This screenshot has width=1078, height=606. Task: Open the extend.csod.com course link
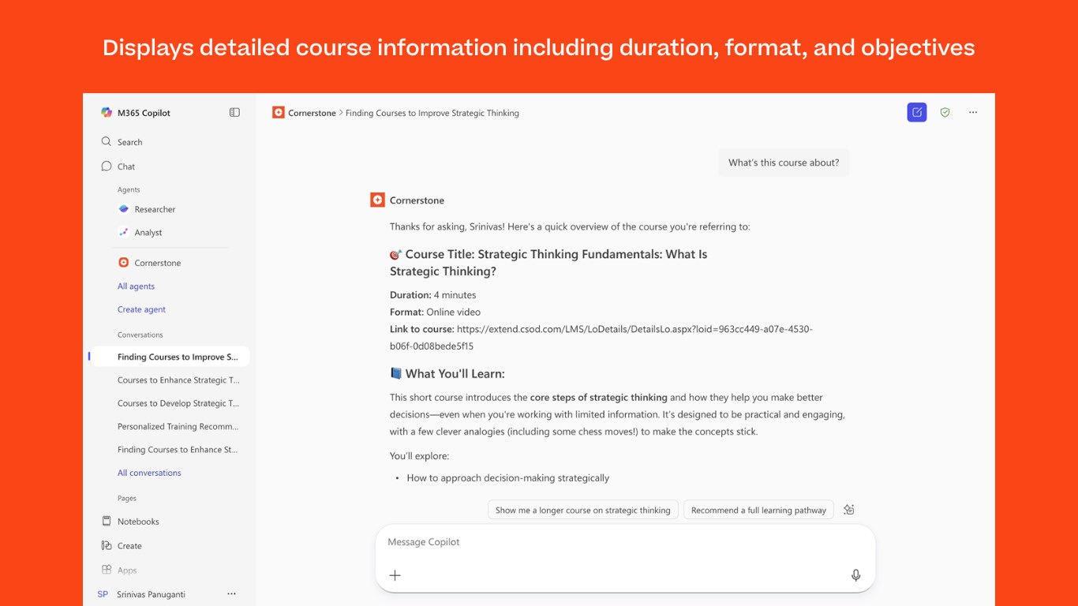pos(601,338)
